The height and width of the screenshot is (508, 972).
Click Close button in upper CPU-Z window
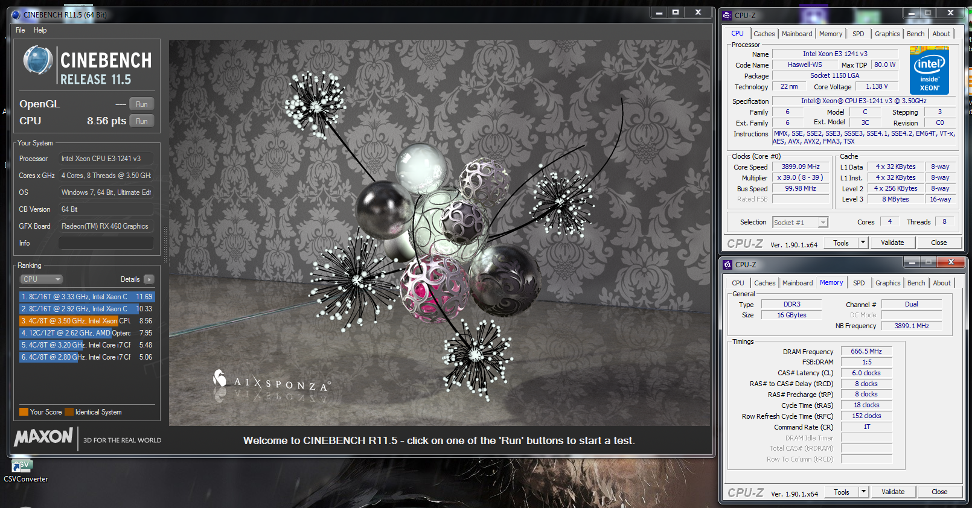pos(939,243)
